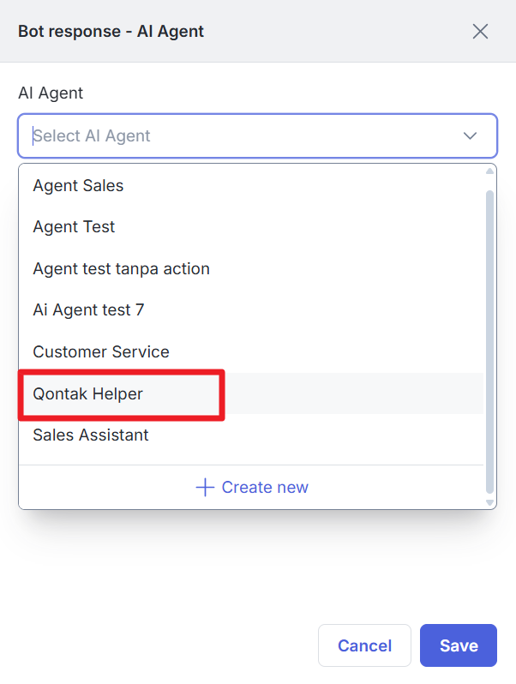Click the Bot response - AI Agent title

[x=111, y=32]
